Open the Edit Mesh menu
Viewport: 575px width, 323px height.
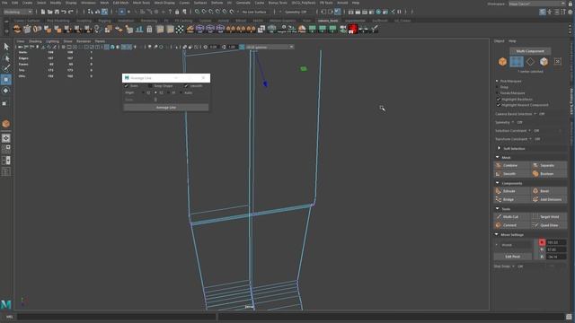(x=120, y=3)
